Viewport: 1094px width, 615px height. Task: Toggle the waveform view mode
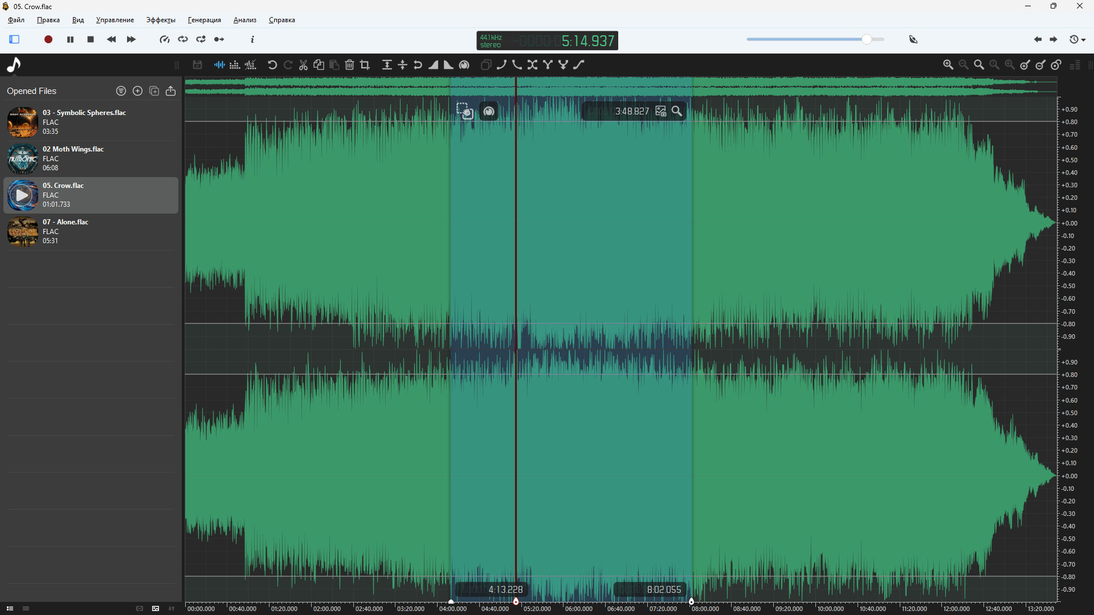(219, 65)
